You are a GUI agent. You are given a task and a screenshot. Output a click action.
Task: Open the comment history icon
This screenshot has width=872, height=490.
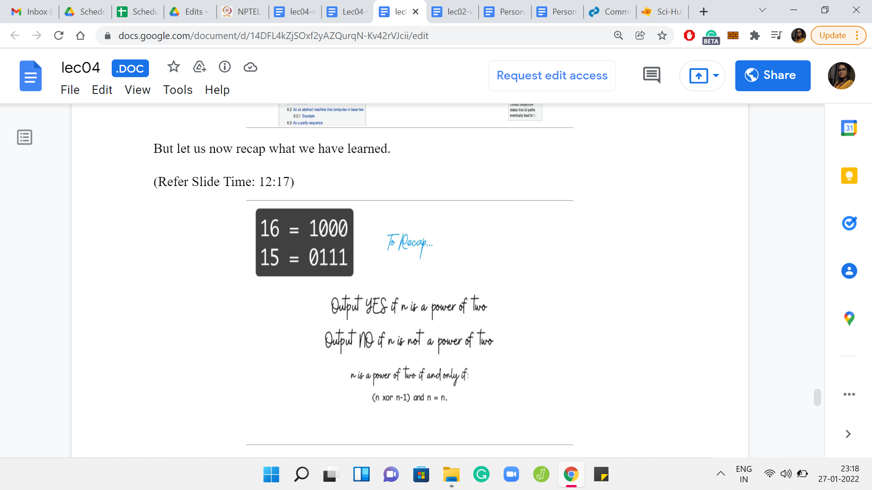point(652,75)
